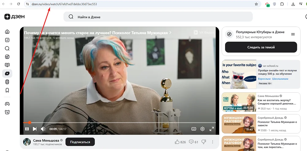Pause the playing video
The width and height of the screenshot is (307, 151).
point(27,129)
